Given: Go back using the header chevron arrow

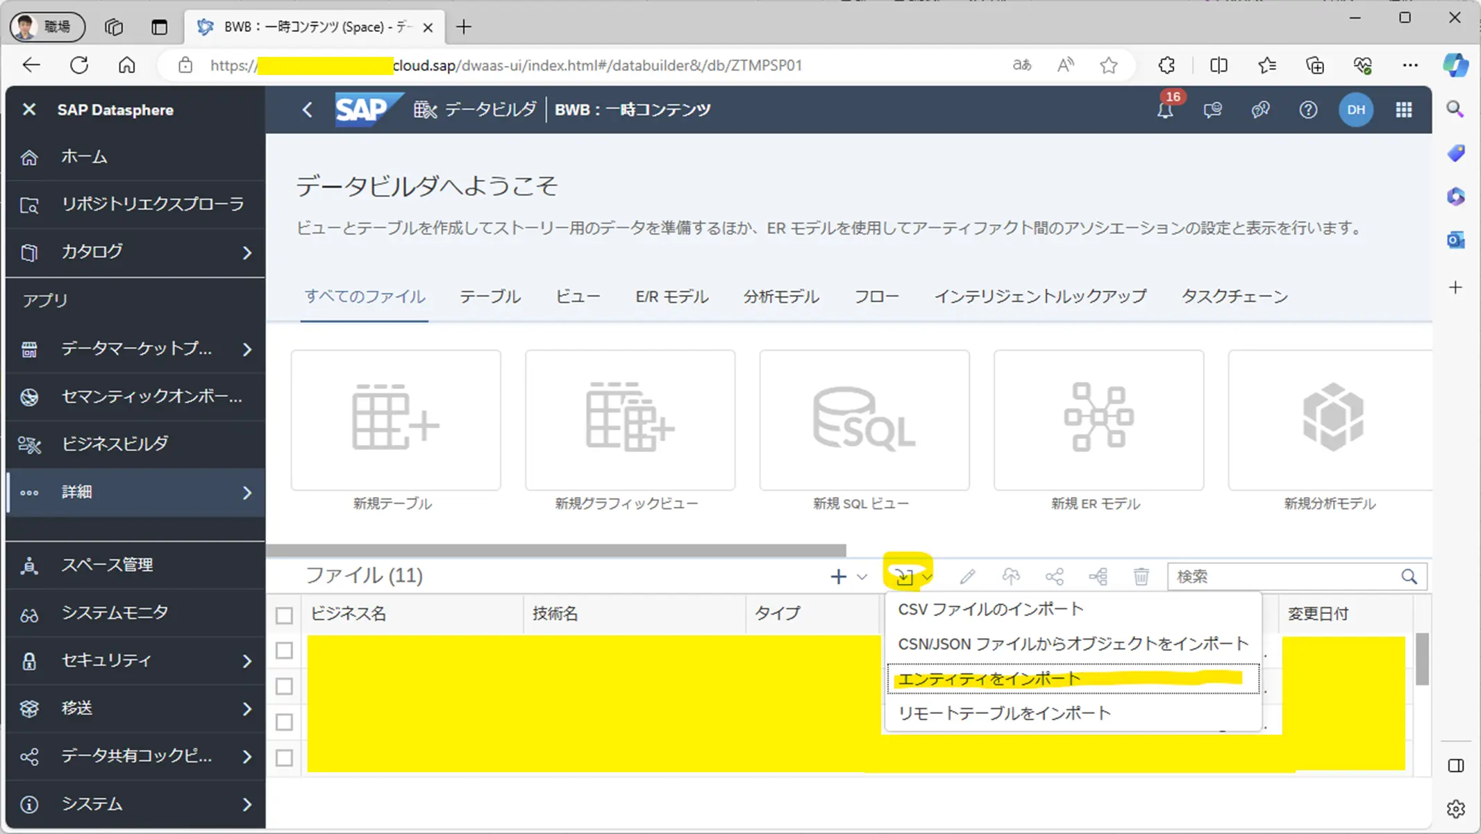Looking at the screenshot, I should coord(308,110).
